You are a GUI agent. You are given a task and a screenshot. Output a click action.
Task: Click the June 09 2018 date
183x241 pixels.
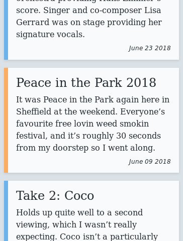point(150,162)
